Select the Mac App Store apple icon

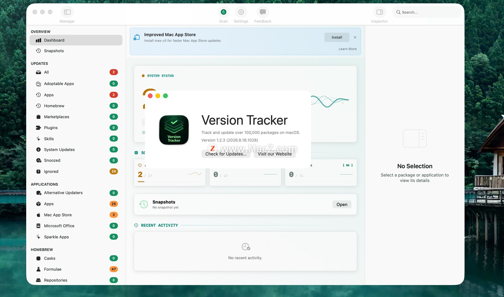[x=38, y=215]
